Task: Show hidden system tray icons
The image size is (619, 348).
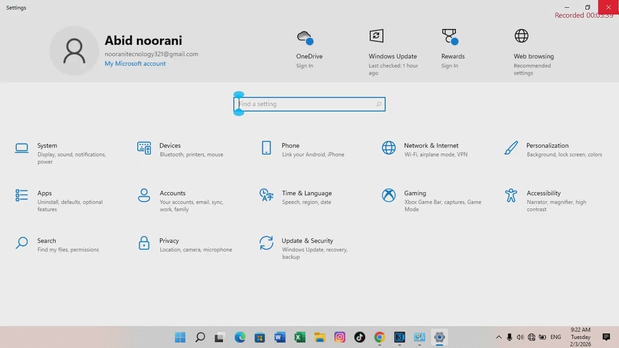Action: (499, 337)
